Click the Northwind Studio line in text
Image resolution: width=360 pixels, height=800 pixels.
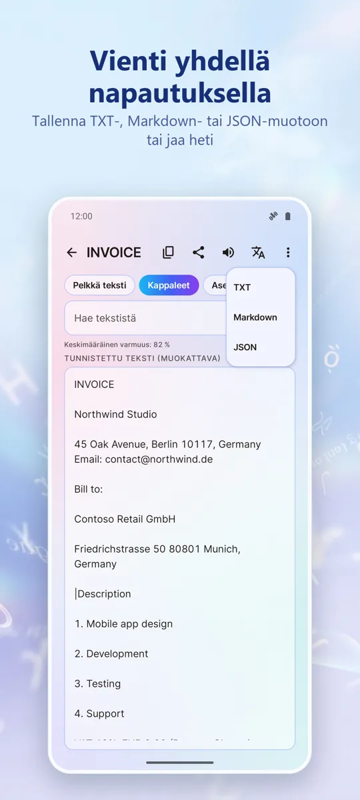click(x=115, y=414)
